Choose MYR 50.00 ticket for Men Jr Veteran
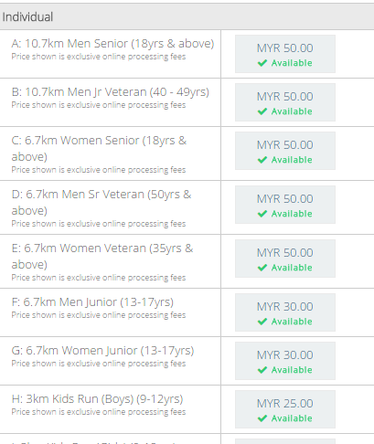This screenshot has width=374, height=444. [x=285, y=102]
